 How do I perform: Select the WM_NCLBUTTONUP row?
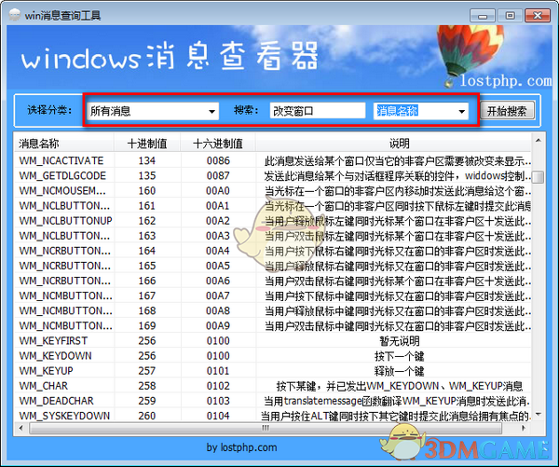pos(273,221)
